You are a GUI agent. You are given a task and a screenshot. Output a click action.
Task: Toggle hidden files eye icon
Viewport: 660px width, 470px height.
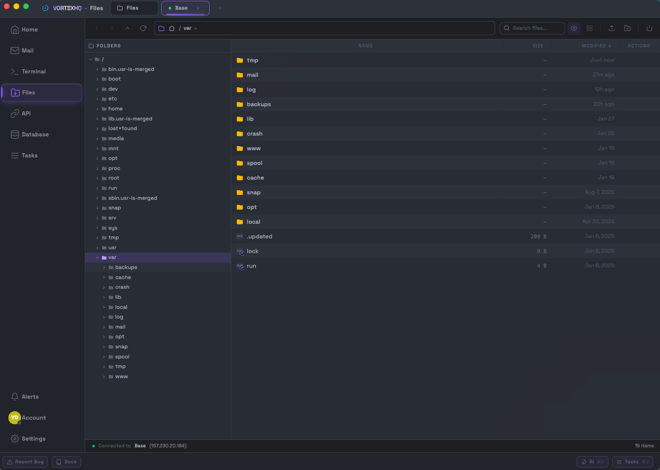click(574, 28)
